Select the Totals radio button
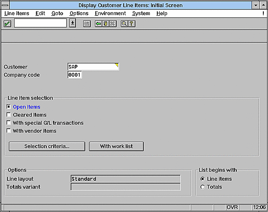Viewport: 268px width, 212px height. point(202,187)
